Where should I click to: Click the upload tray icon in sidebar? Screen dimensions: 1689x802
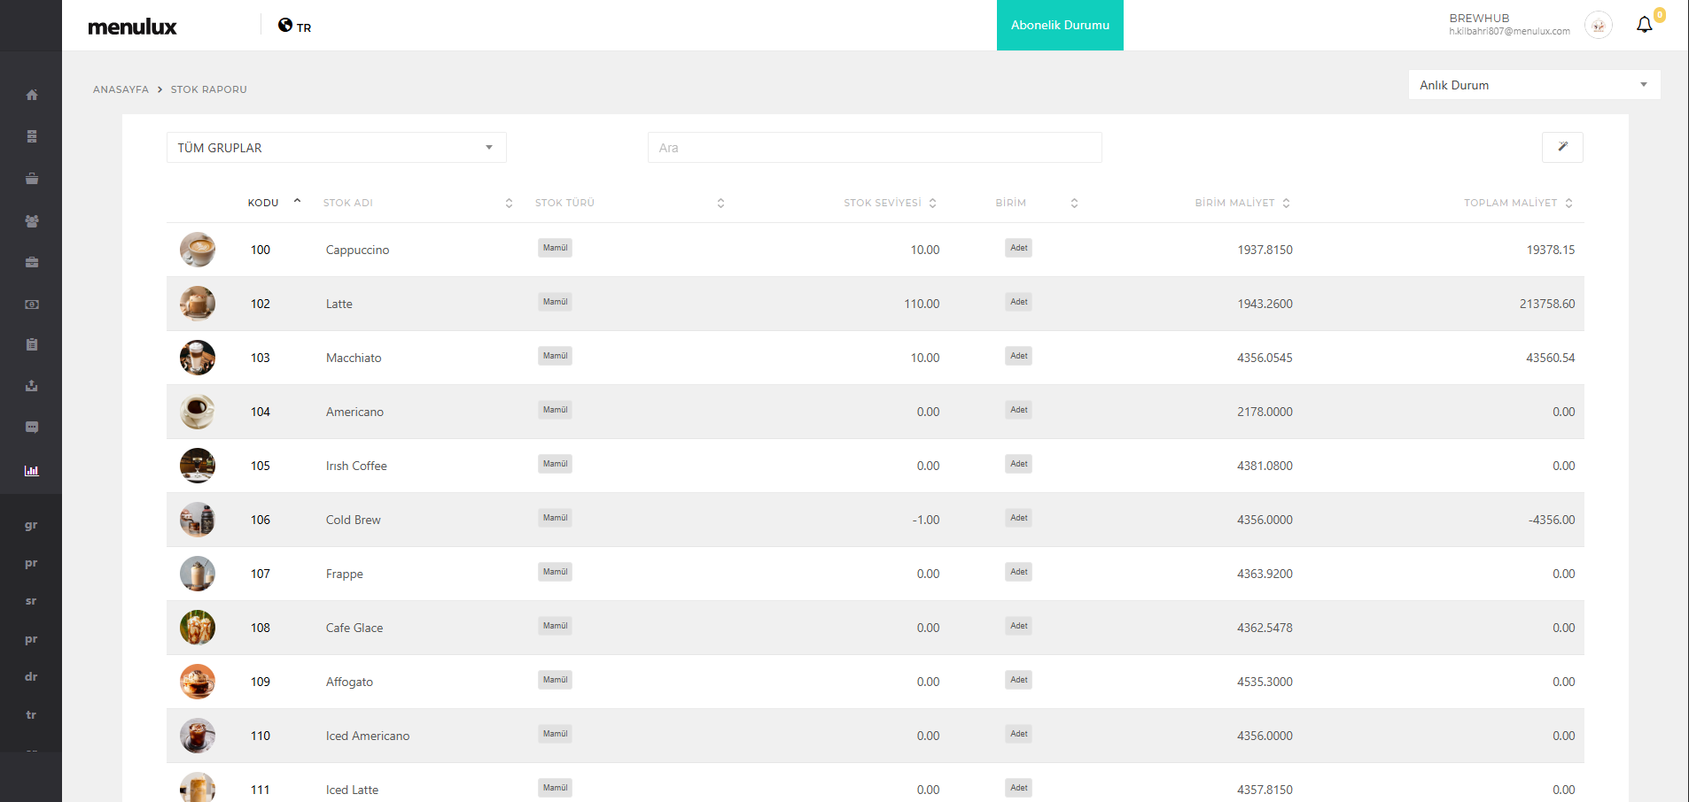[x=32, y=386]
